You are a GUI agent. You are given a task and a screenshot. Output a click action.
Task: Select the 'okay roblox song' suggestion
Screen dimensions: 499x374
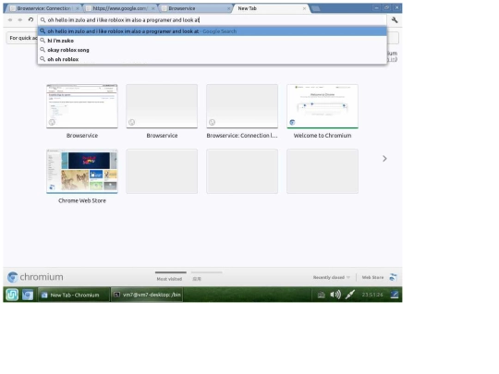(x=212, y=50)
